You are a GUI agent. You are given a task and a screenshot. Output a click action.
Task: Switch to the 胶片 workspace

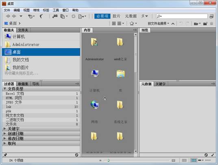click(x=116, y=16)
